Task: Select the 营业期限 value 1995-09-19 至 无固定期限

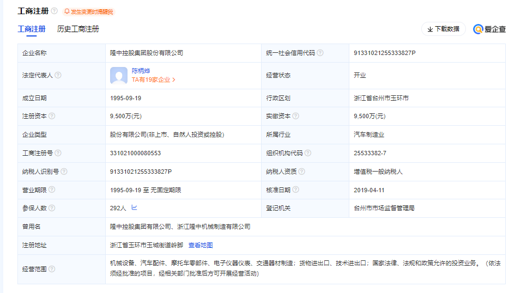Action: click(x=146, y=190)
